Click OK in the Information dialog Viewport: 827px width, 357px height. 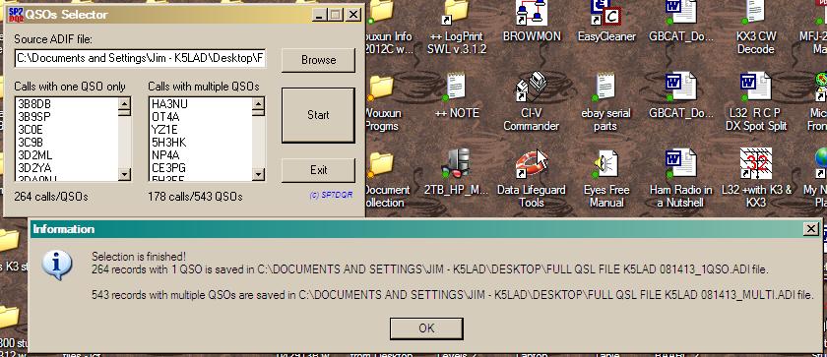(426, 328)
